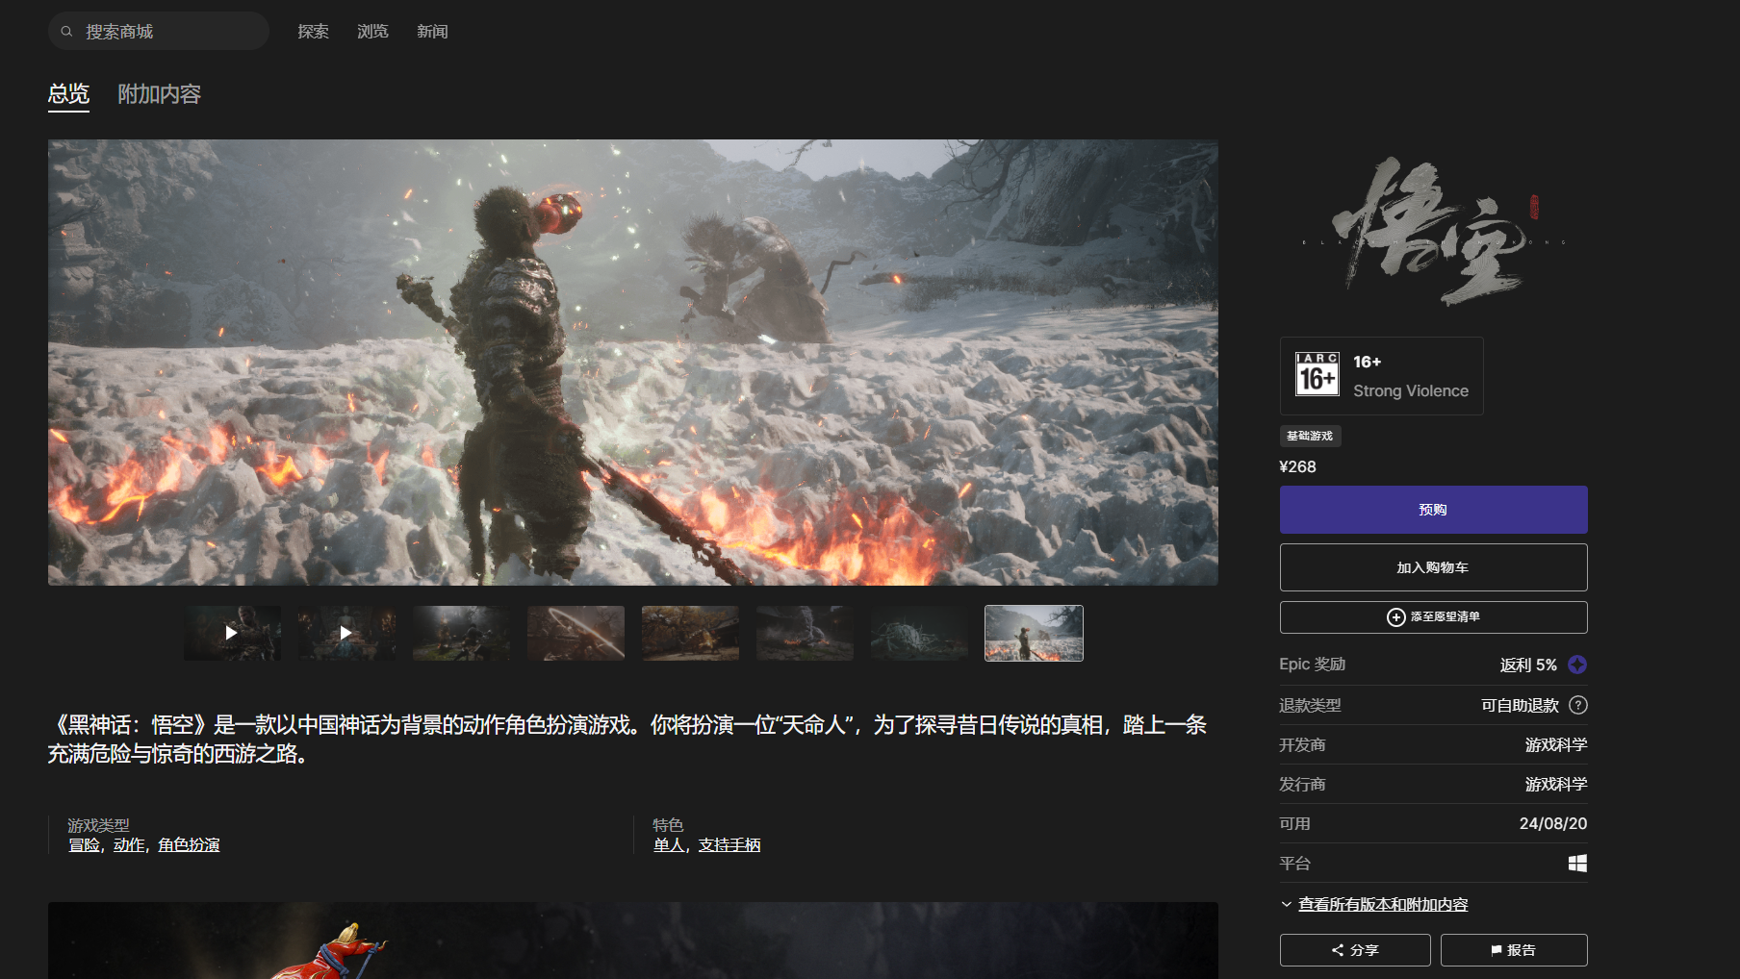Open the 支持手柄 feature link
The width and height of the screenshot is (1740, 979).
(x=729, y=845)
